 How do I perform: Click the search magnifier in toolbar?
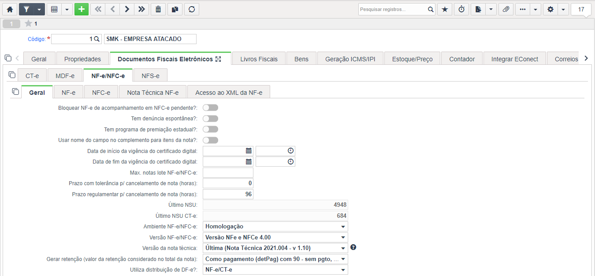click(431, 9)
